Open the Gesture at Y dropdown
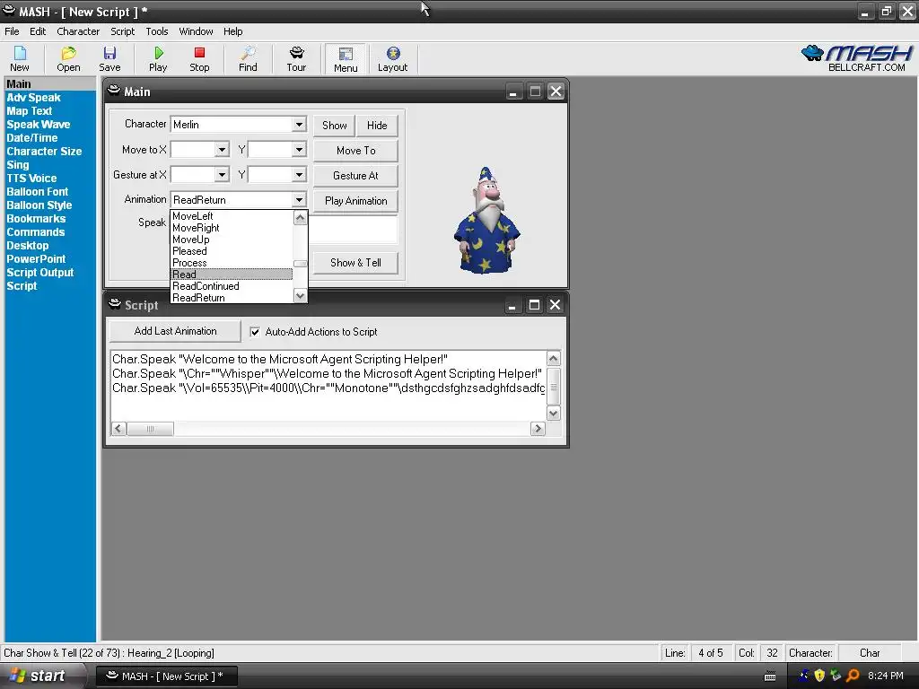The width and height of the screenshot is (919, 689). point(299,175)
